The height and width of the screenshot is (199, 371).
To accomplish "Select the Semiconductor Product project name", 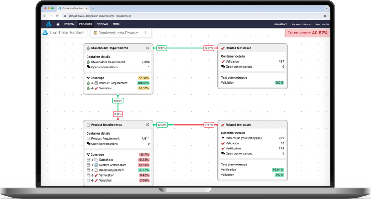I will [x=118, y=33].
